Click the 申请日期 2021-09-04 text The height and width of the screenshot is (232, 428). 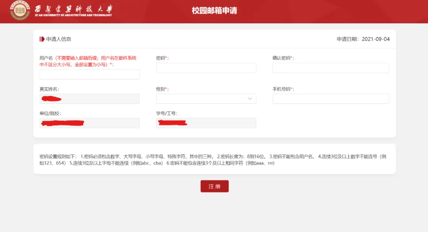coord(363,39)
